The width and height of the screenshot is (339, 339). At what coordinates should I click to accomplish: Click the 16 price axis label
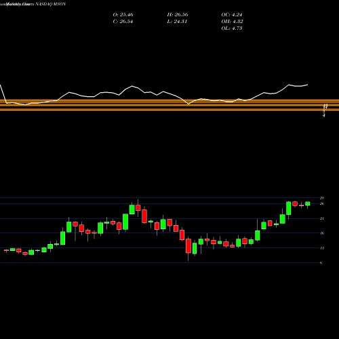(322, 233)
